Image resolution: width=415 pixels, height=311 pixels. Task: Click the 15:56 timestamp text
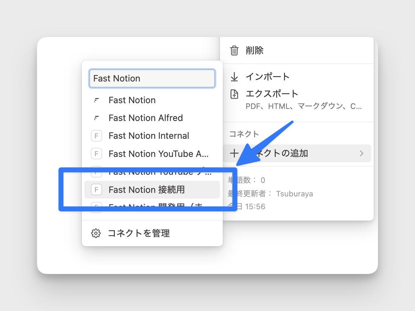[x=255, y=206]
